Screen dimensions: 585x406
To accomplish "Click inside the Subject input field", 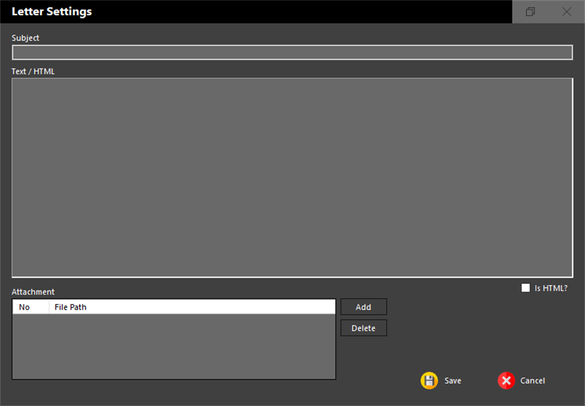I will point(292,52).
